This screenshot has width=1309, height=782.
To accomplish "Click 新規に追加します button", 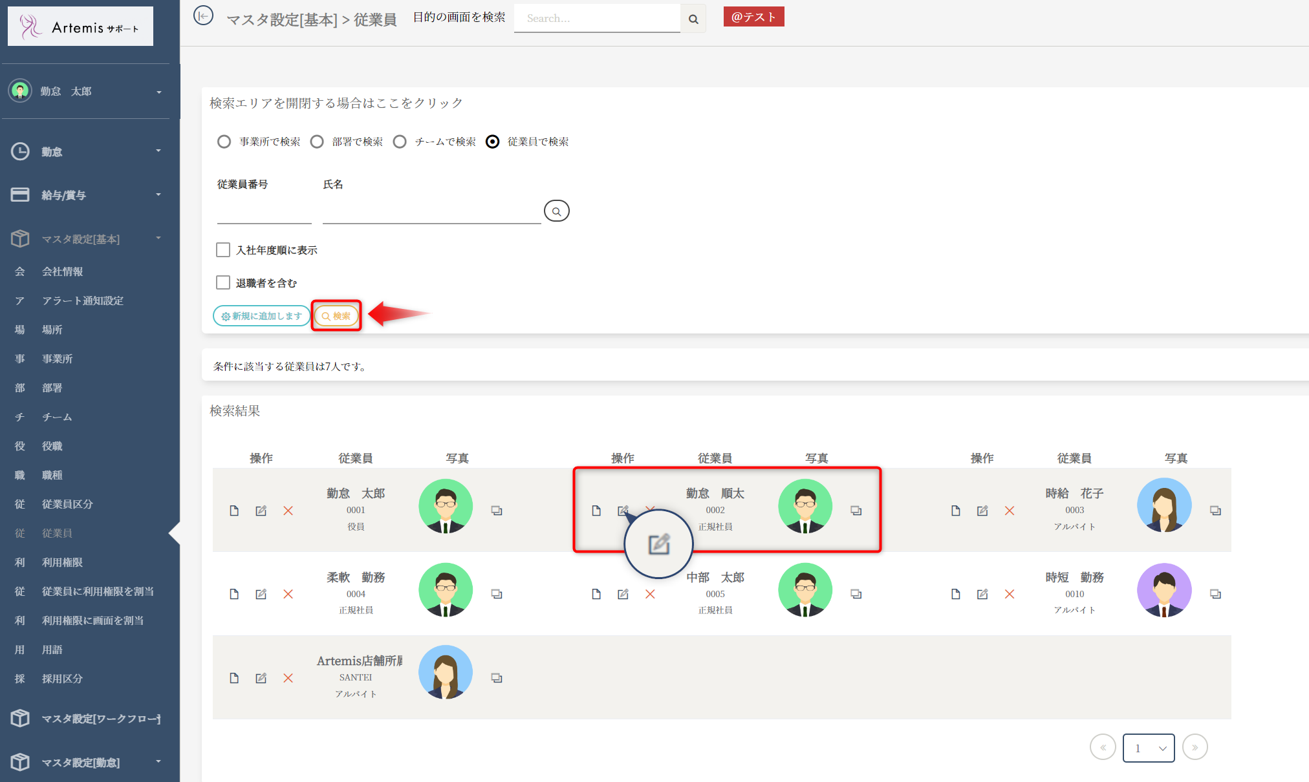I will coord(261,316).
